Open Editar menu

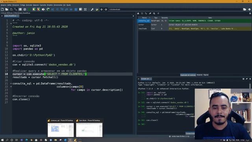coord(9,5)
